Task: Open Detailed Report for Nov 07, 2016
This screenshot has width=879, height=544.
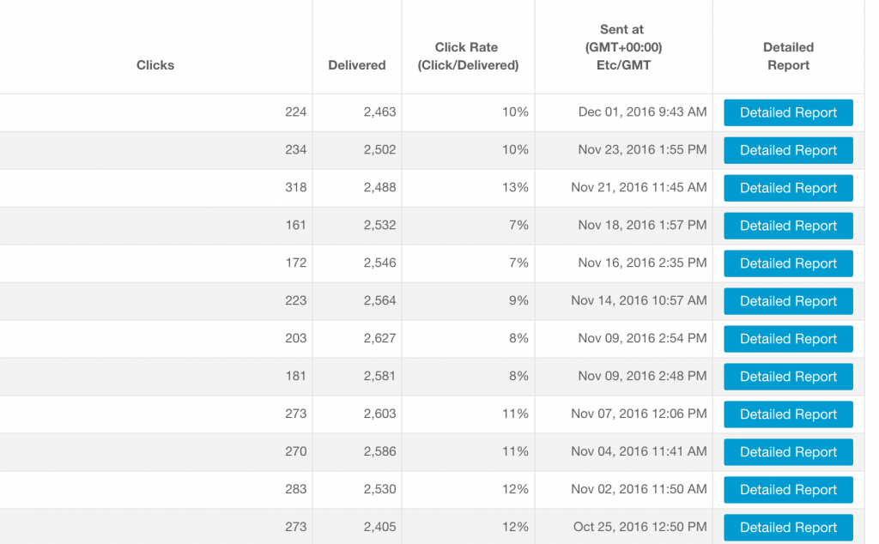Action: (x=788, y=414)
